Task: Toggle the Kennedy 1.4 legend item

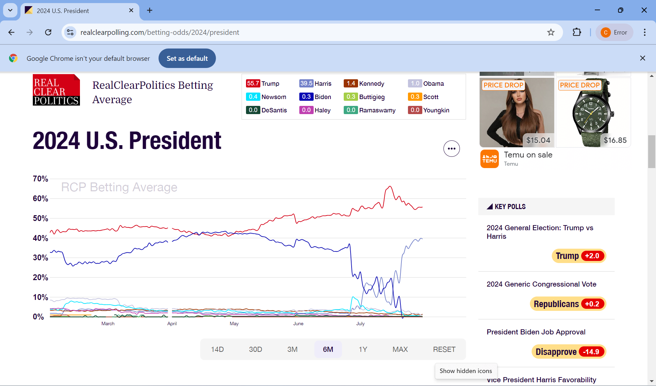Action: click(364, 84)
